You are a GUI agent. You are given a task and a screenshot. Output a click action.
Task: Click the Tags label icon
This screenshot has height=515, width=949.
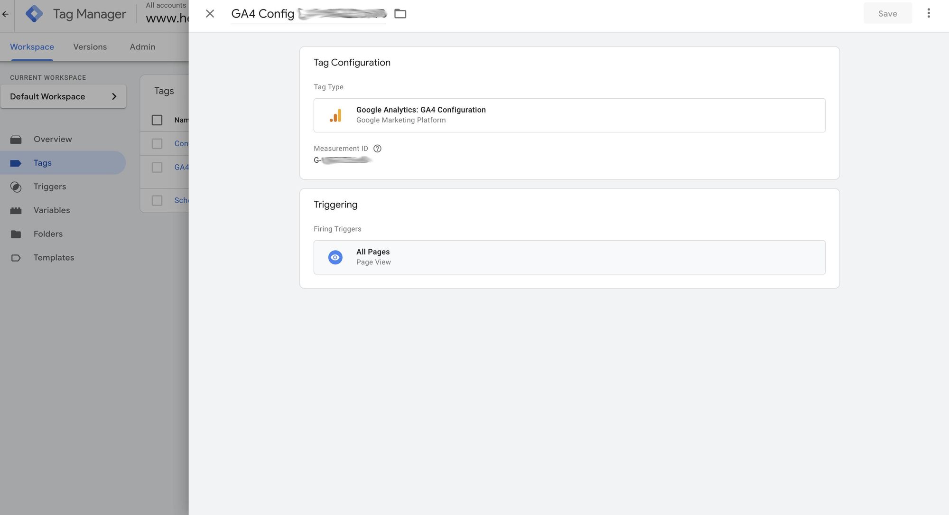coord(16,163)
